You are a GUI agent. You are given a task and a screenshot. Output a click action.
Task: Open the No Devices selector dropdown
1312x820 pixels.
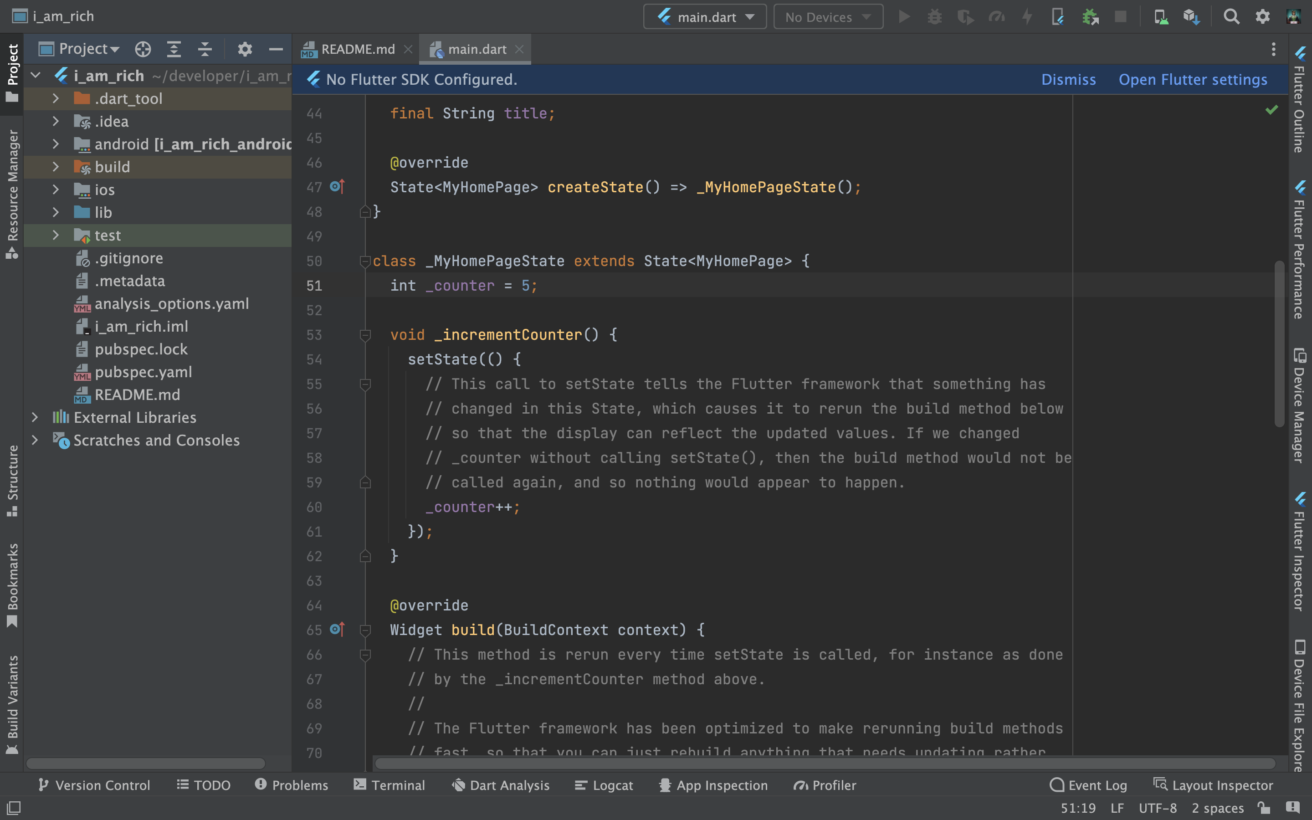pyautogui.click(x=827, y=17)
